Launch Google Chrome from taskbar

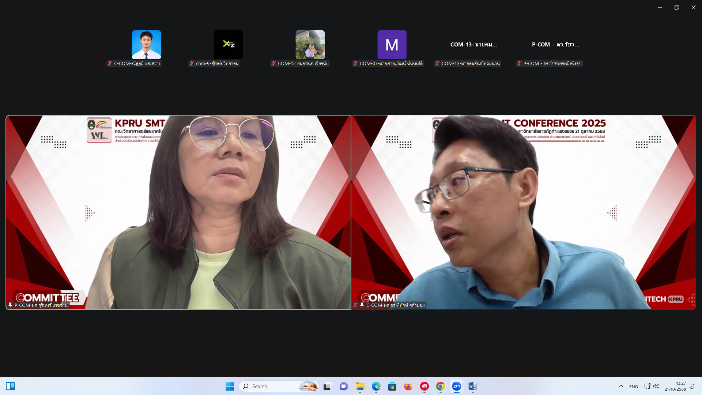tap(440, 386)
